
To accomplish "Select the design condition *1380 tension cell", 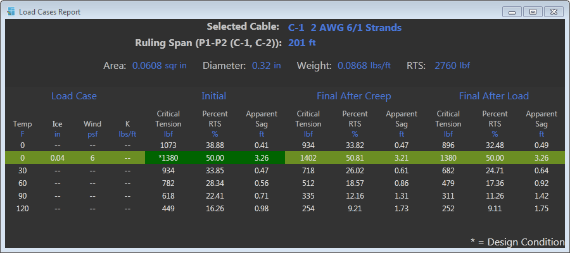I will pyautogui.click(x=168, y=157).
